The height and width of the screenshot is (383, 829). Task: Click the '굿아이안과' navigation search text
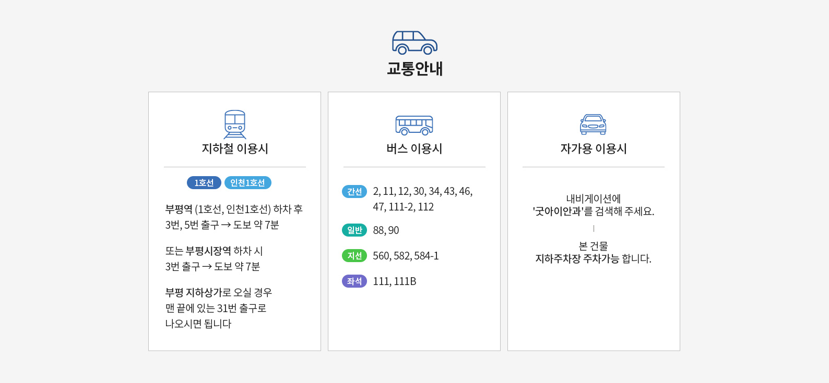coord(558,212)
